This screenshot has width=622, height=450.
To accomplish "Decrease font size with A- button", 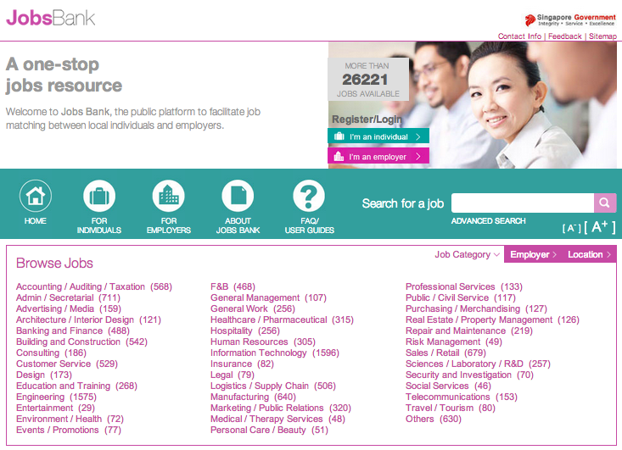I will click(x=571, y=228).
